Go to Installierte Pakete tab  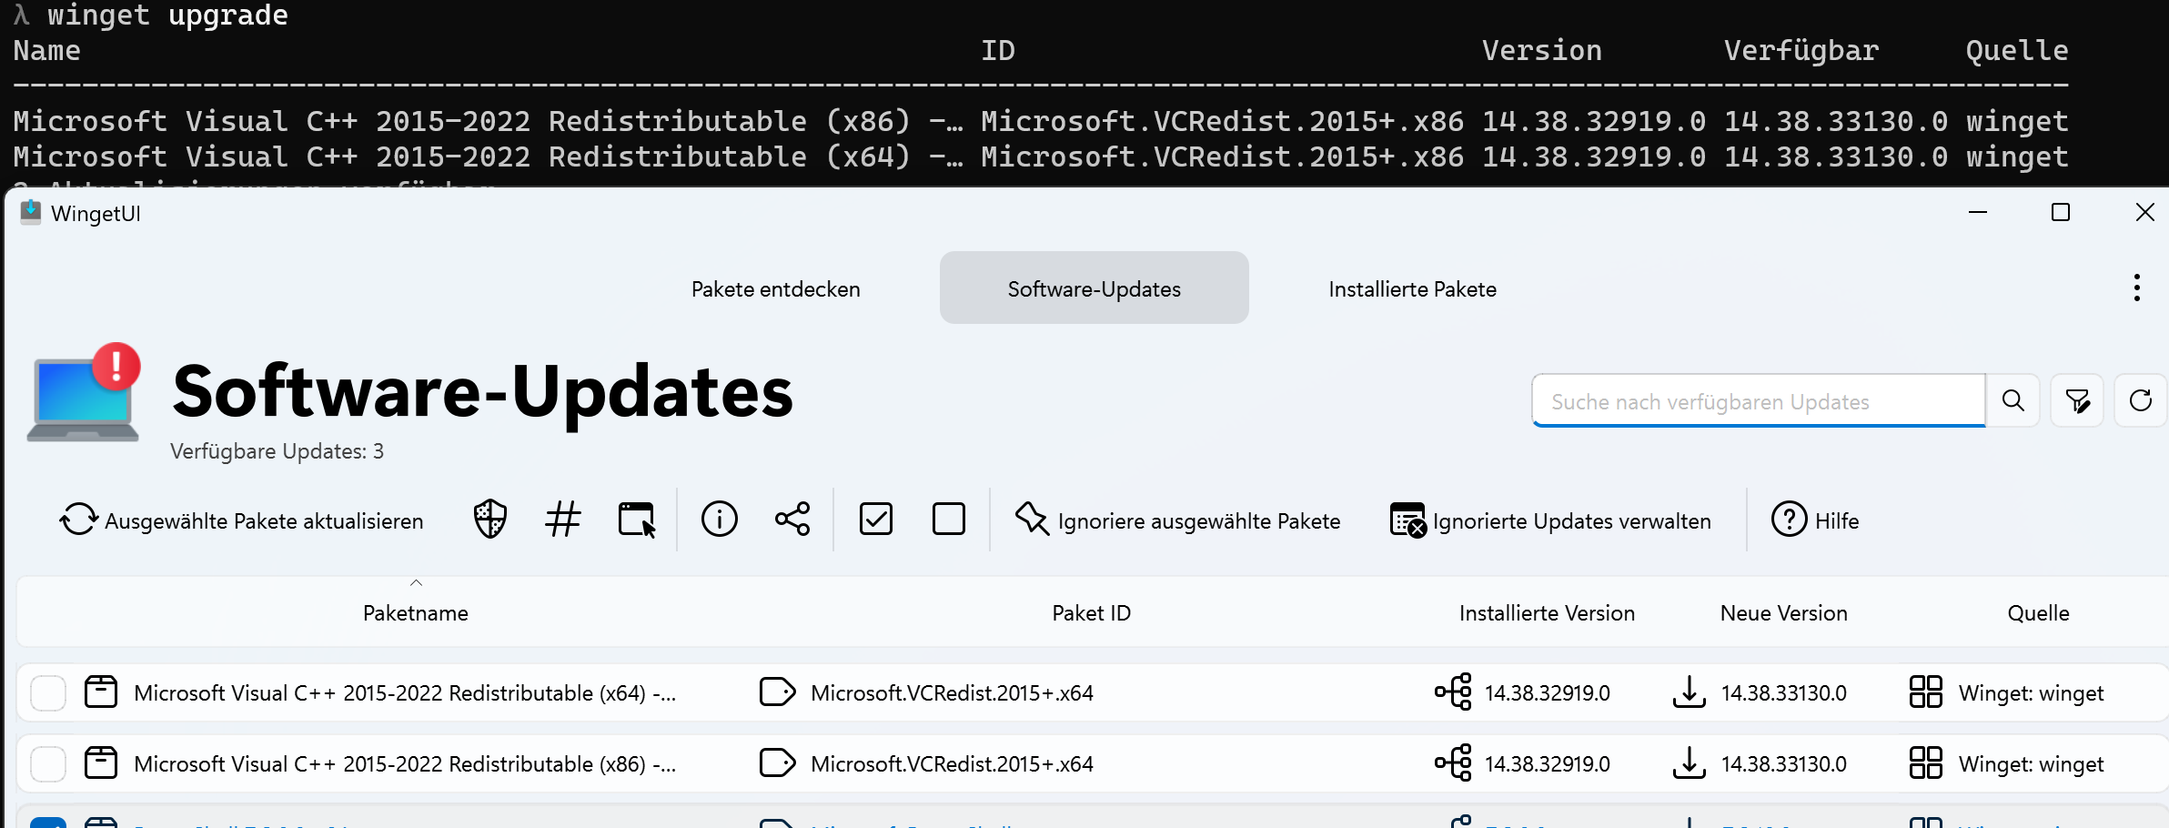1412,289
